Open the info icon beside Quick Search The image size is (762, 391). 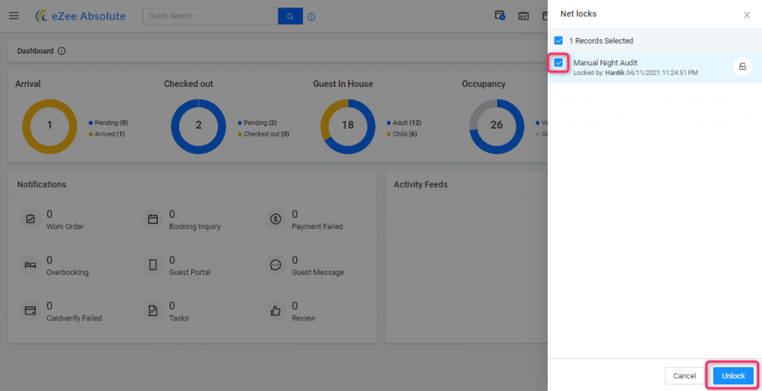point(312,17)
